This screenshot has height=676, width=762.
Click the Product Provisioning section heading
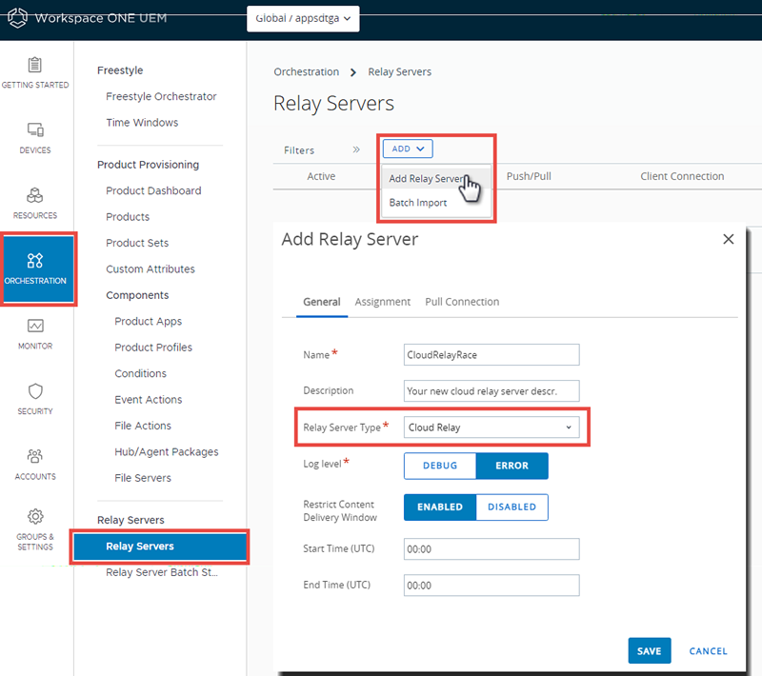click(148, 165)
